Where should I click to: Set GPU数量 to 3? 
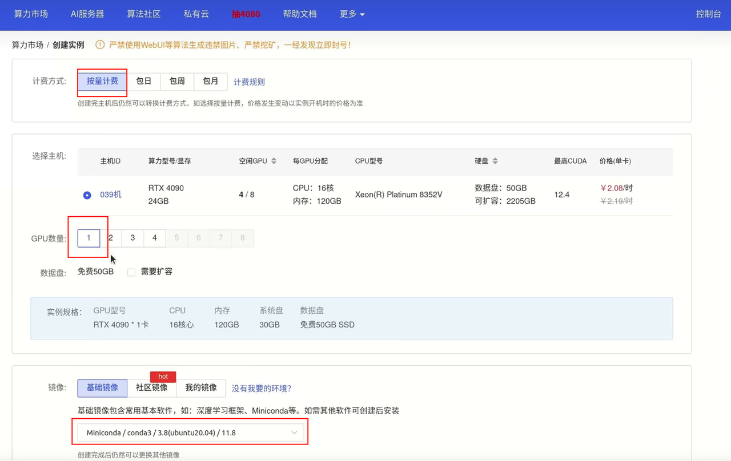(x=132, y=238)
